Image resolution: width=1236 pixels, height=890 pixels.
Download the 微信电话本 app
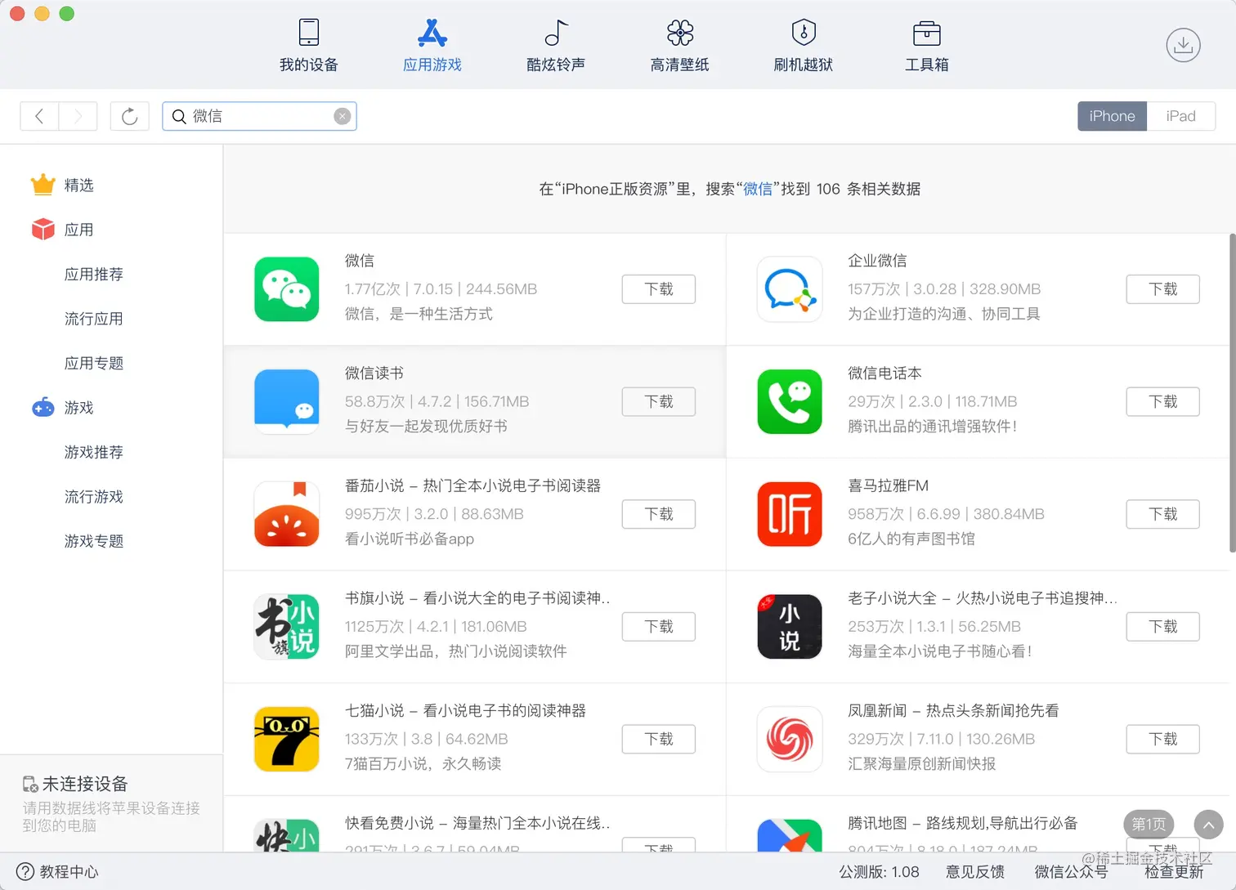coord(1162,401)
